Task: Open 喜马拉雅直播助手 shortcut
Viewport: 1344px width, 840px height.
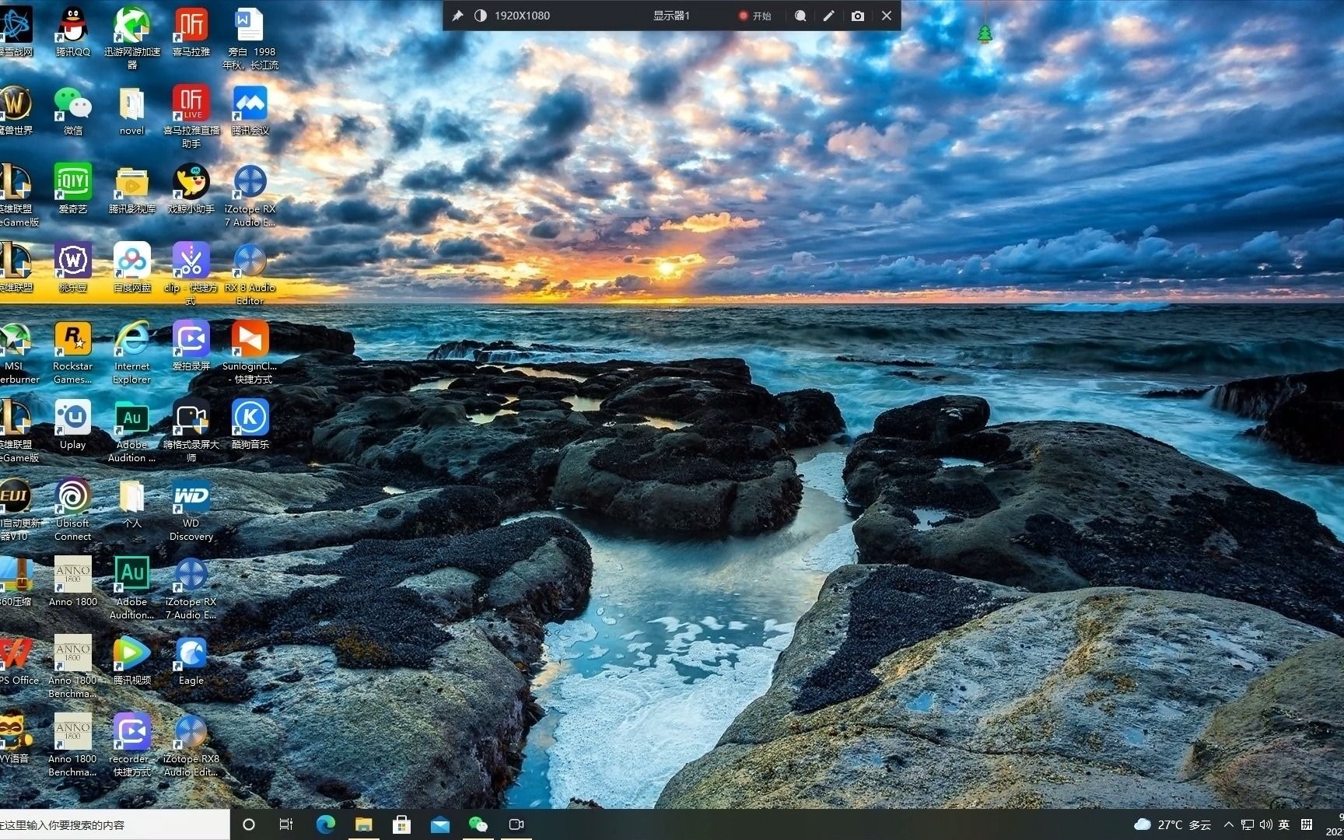Action: [191, 116]
